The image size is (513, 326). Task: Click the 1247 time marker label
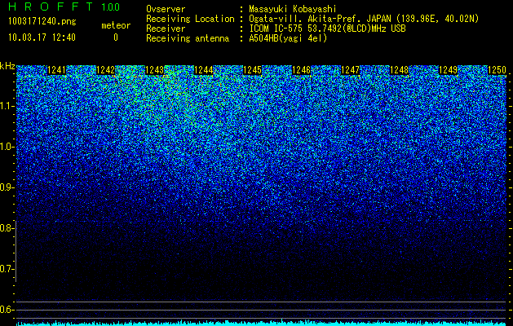351,70
